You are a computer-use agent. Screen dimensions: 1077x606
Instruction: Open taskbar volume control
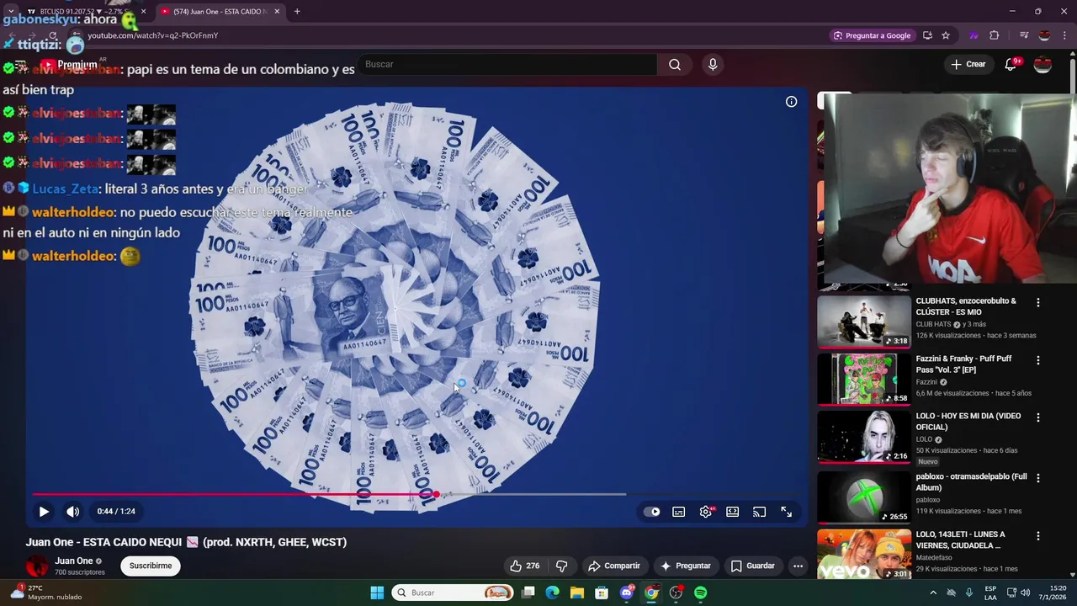point(1025,593)
